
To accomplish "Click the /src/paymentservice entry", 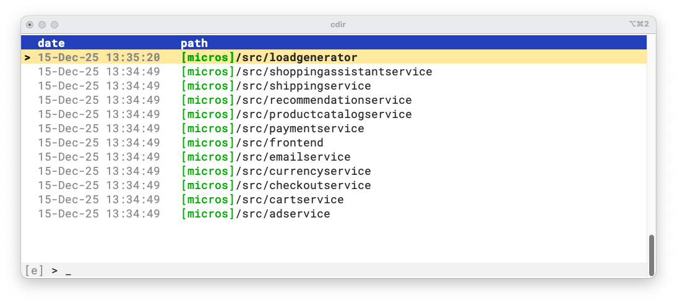I will pyautogui.click(x=300, y=129).
